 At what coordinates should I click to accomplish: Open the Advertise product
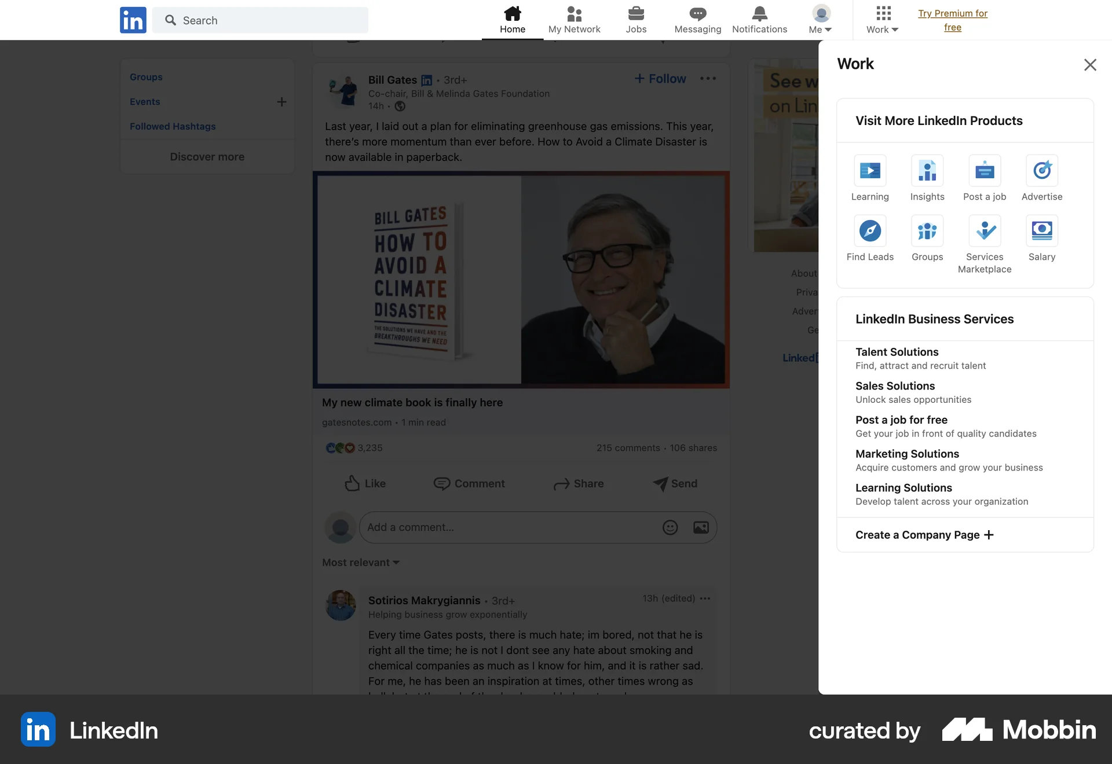1041,170
